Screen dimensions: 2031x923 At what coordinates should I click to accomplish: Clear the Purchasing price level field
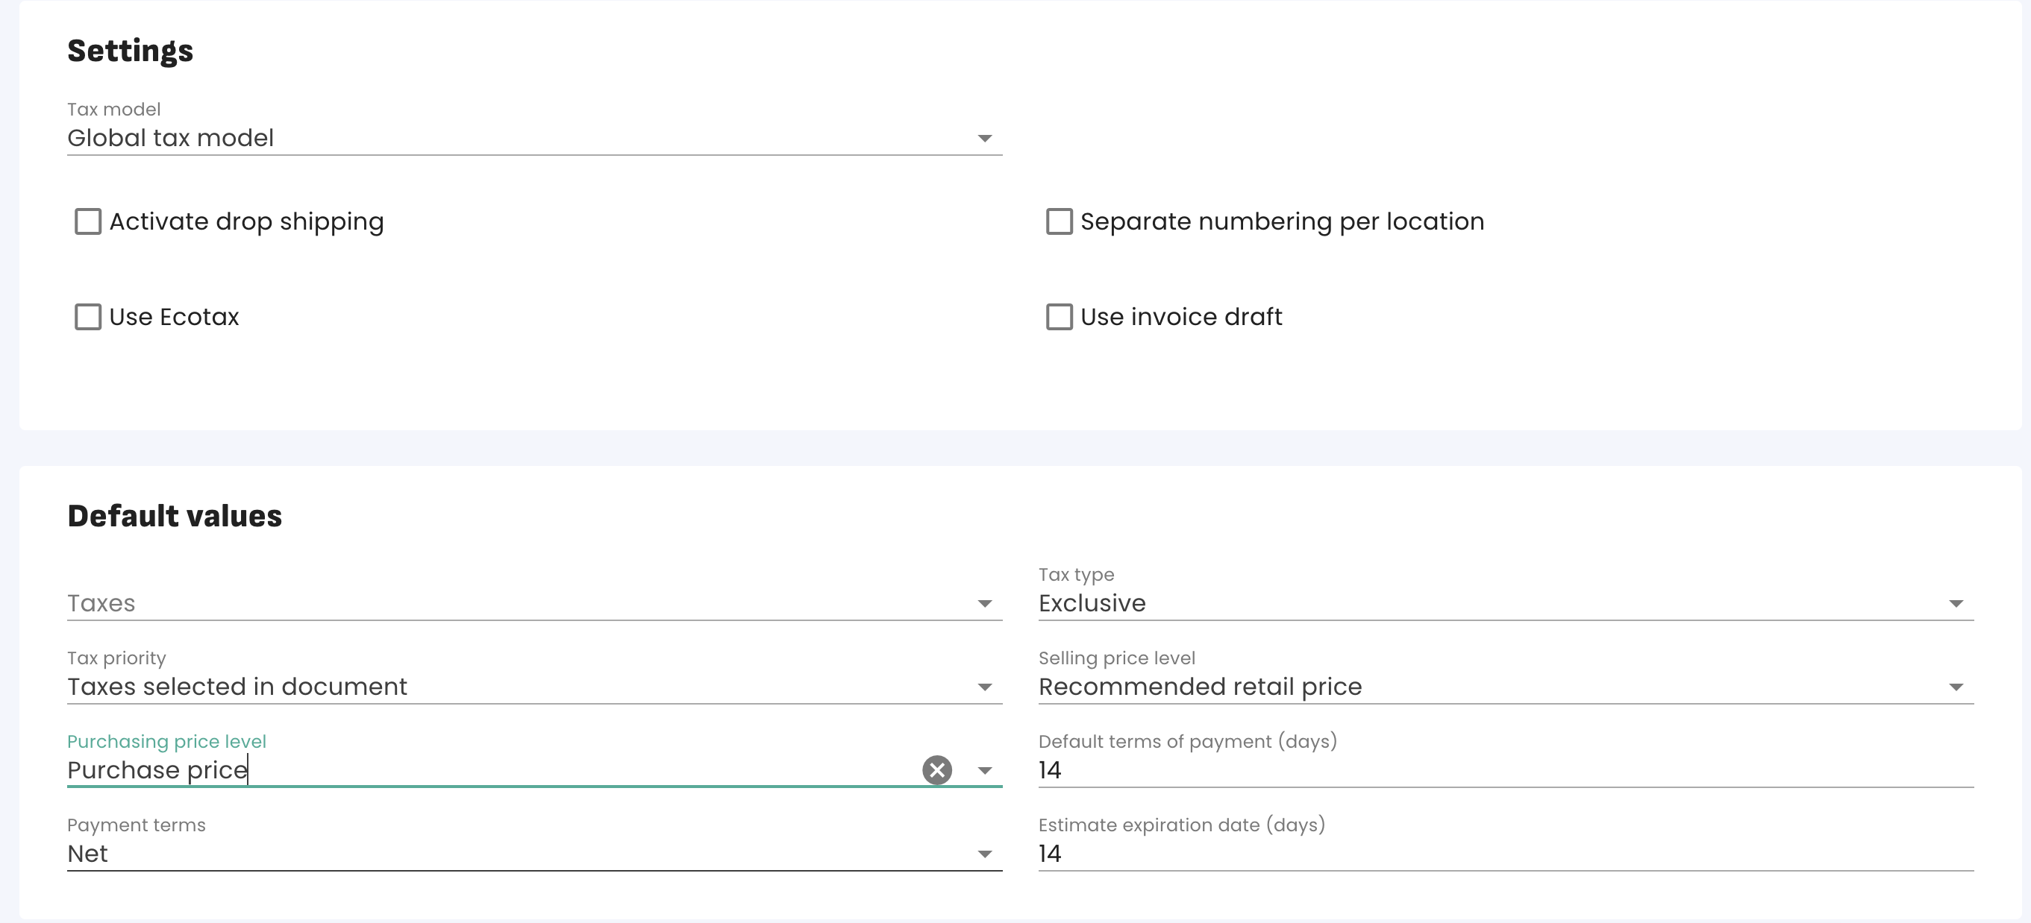(936, 769)
